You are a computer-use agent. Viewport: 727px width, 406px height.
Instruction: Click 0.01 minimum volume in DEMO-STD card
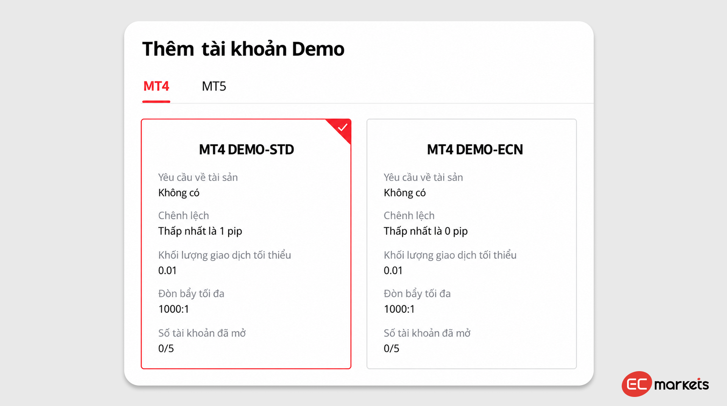167,270
